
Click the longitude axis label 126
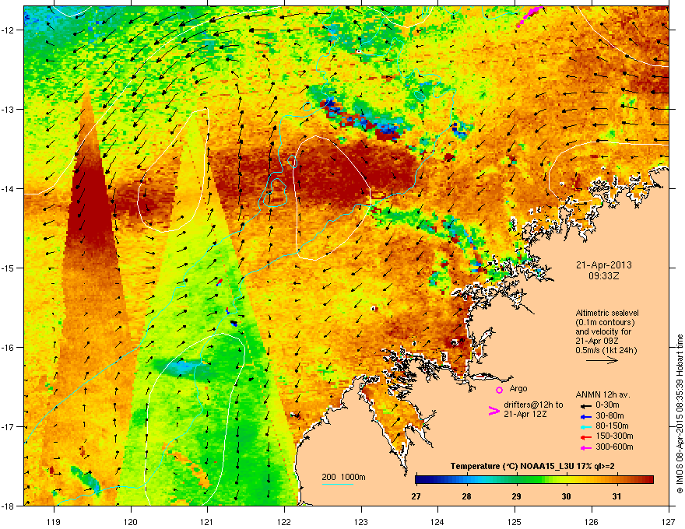coord(592,521)
